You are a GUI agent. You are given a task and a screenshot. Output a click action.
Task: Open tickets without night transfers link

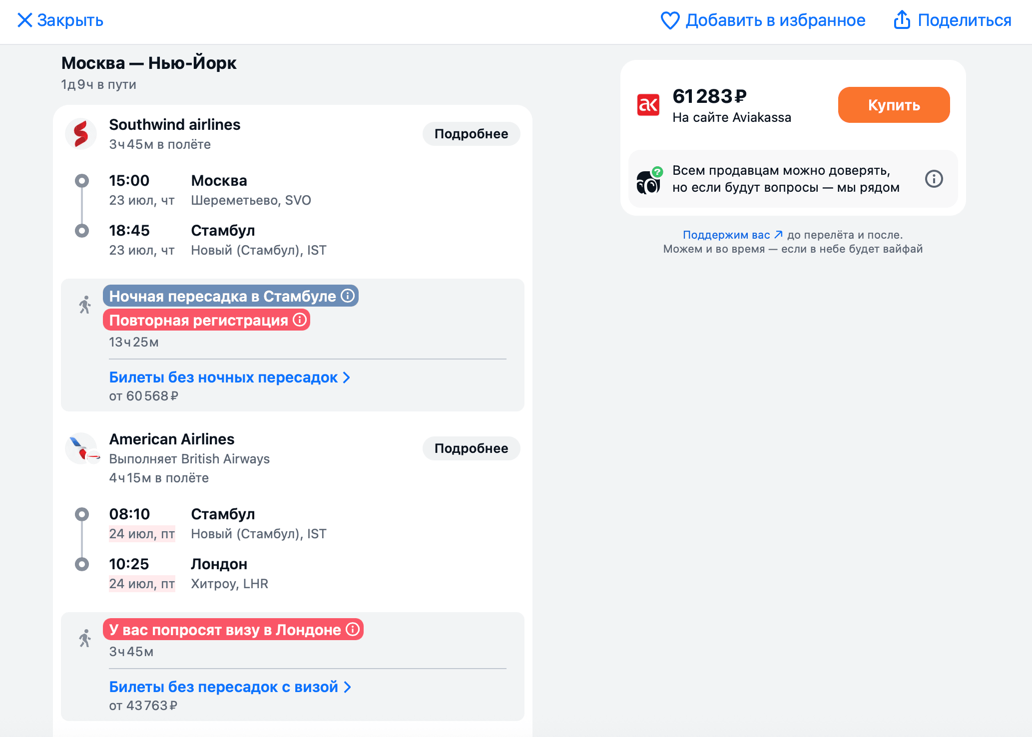point(229,377)
